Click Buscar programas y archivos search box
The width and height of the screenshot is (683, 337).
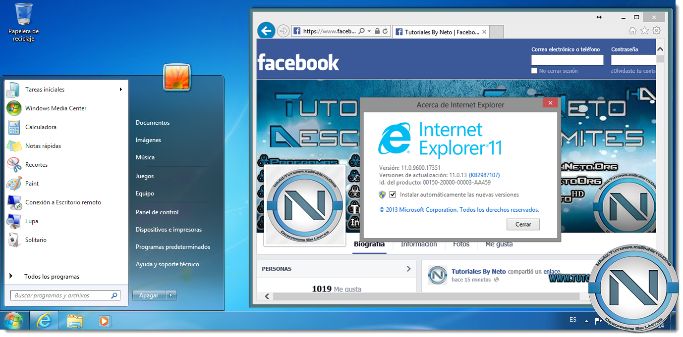(x=65, y=295)
